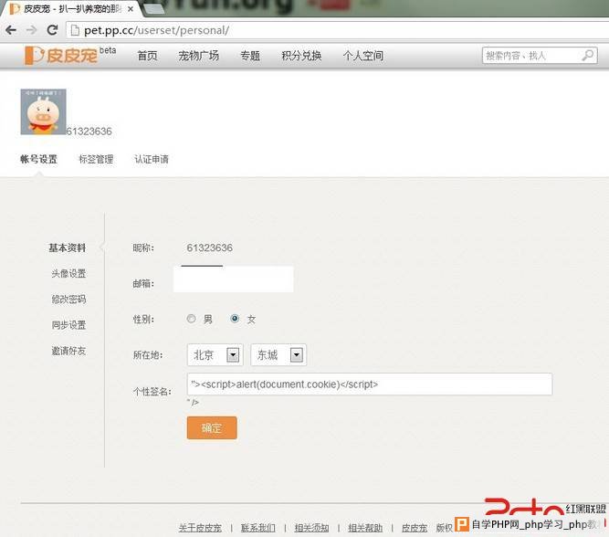The height and width of the screenshot is (537, 609).
Task: Click the 皮皮宠 browser tab title
Action: (73, 8)
